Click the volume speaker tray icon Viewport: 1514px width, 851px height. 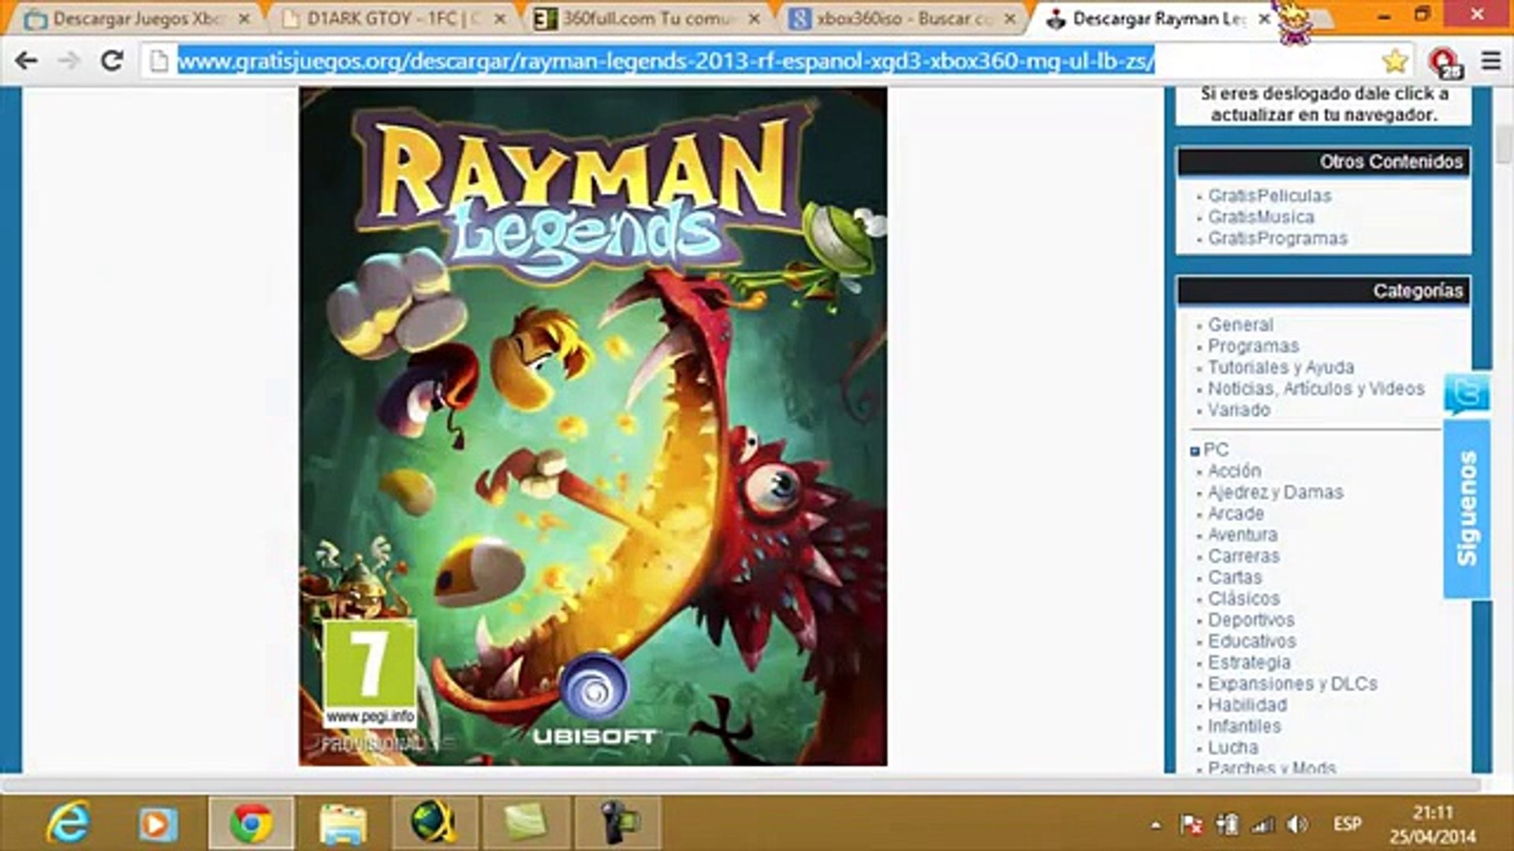[x=1296, y=824]
